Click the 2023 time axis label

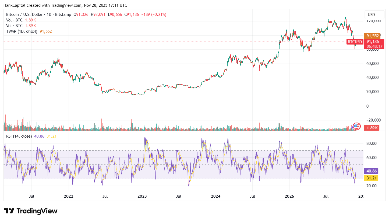coord(142,196)
